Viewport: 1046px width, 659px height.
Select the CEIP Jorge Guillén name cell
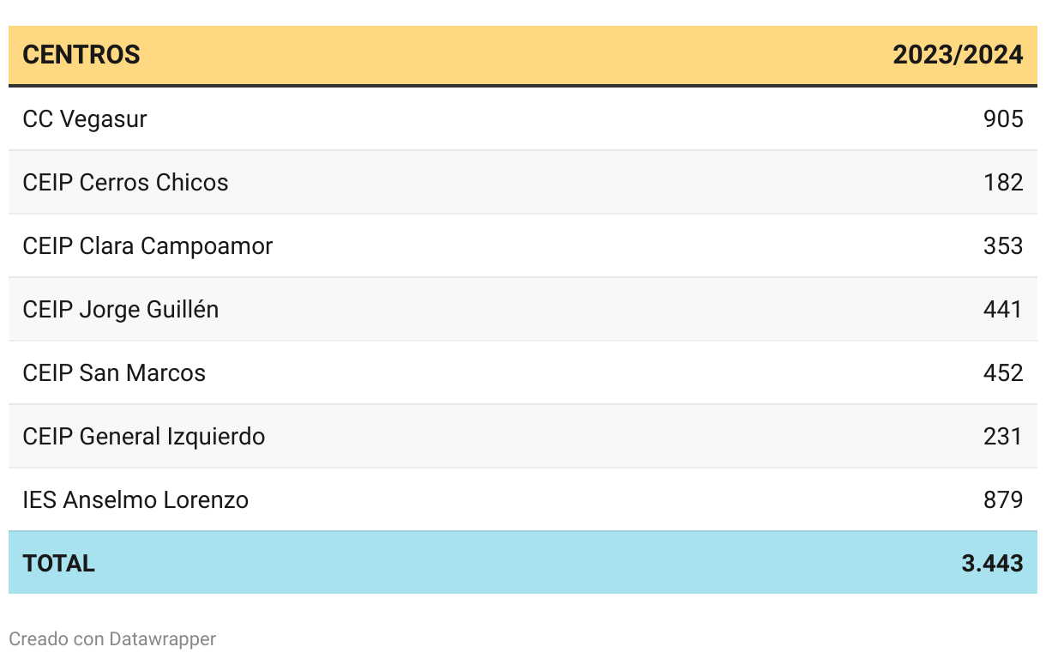tap(121, 309)
